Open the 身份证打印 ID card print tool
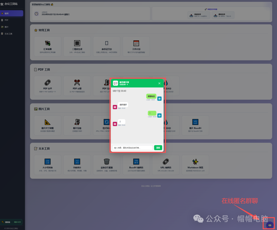Viewport: 277px width, 230px height. [106, 47]
